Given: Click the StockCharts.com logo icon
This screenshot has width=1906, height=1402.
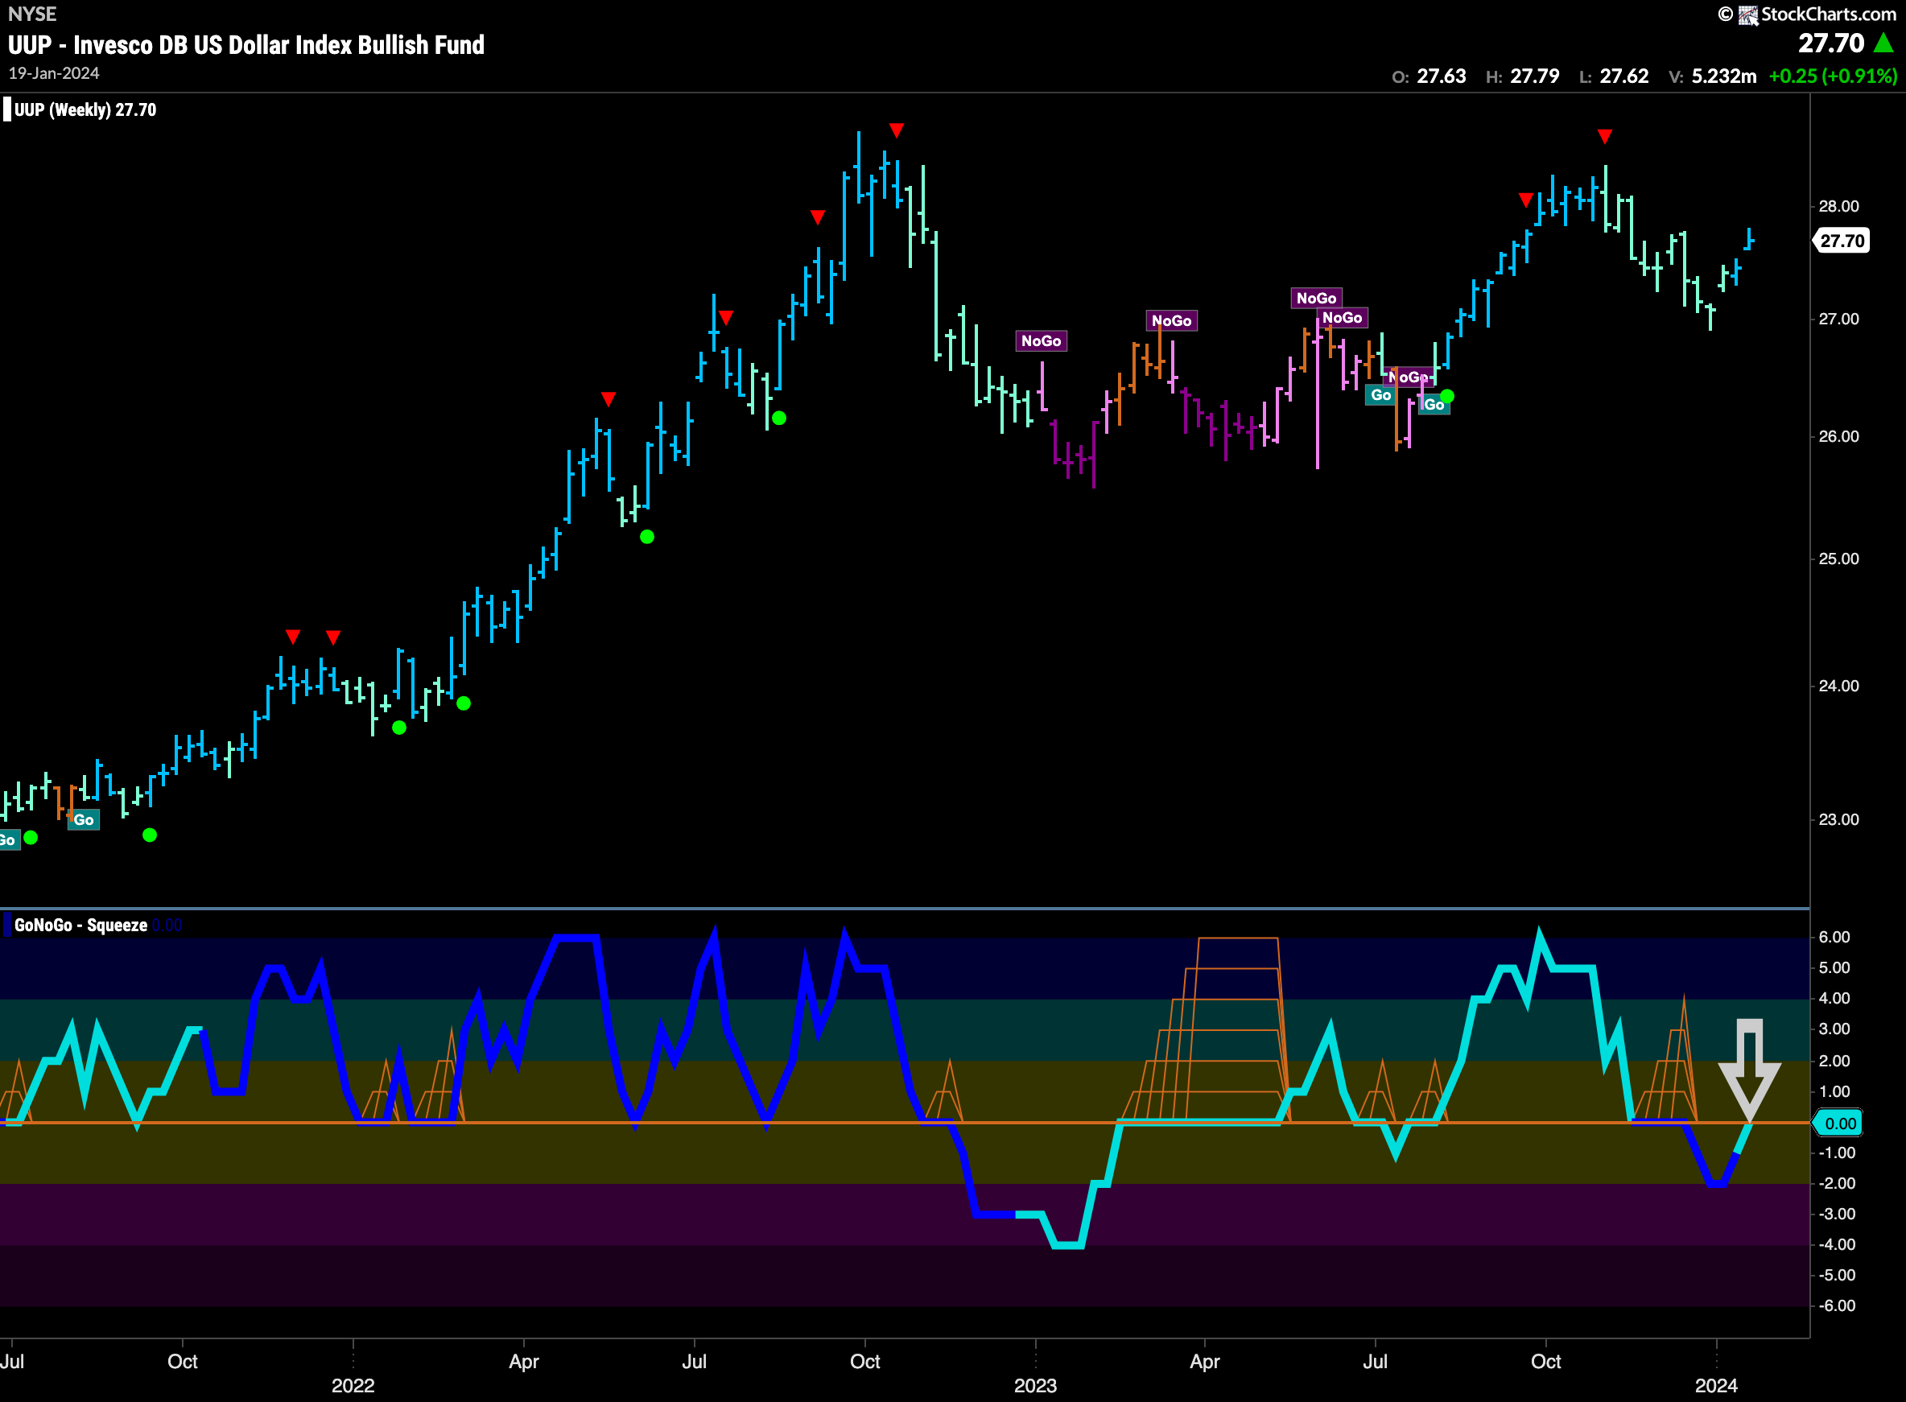Looking at the screenshot, I should (1747, 14).
